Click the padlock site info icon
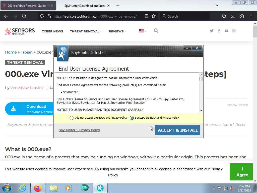The image size is (257, 193). pos(49,16)
